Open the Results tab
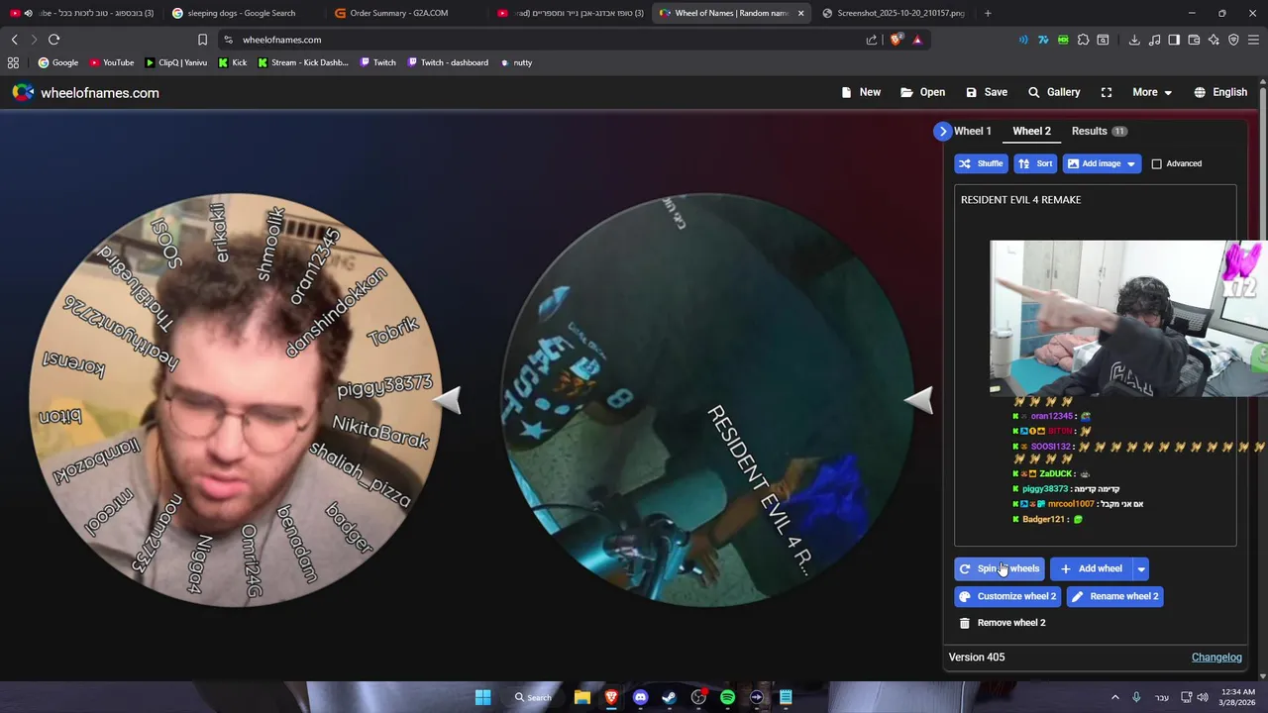Image resolution: width=1268 pixels, height=713 pixels. point(1099,131)
